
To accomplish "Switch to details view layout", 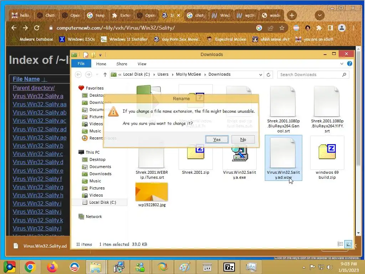I will coord(340,244).
